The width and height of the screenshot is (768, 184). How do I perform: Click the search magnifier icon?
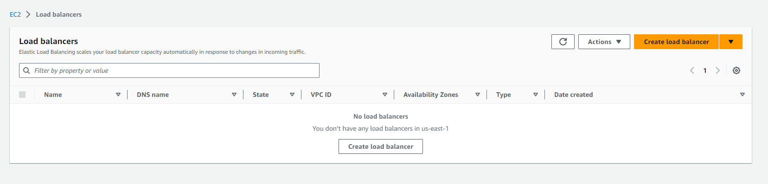point(26,70)
